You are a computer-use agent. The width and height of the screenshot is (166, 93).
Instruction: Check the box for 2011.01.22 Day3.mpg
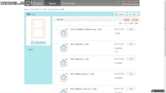point(57,29)
